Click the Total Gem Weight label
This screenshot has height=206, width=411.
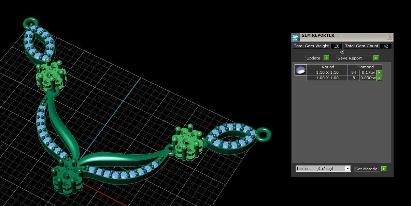point(311,46)
